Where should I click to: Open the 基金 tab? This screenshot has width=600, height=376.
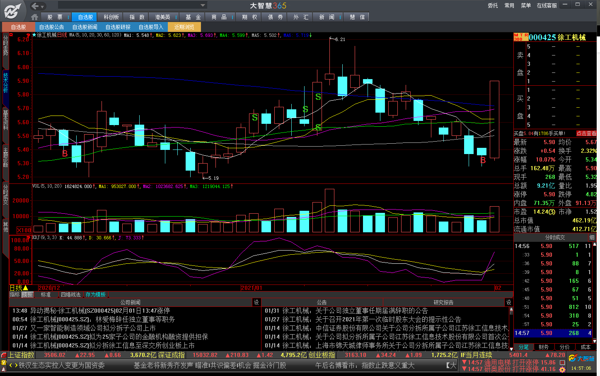(193, 17)
